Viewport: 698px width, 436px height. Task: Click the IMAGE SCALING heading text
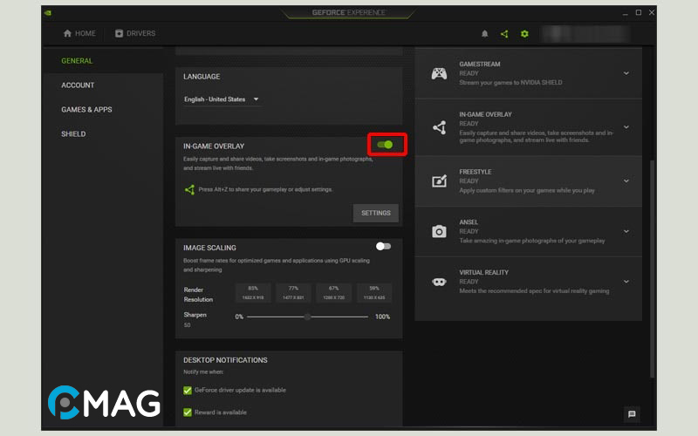coord(209,248)
